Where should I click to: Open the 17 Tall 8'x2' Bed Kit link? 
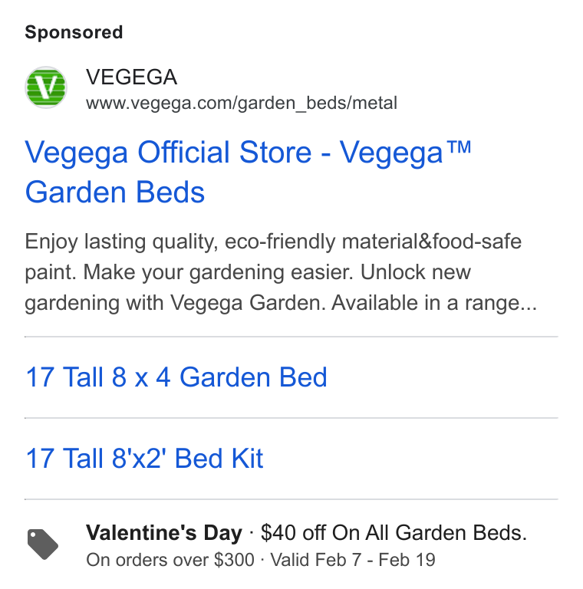(x=144, y=459)
